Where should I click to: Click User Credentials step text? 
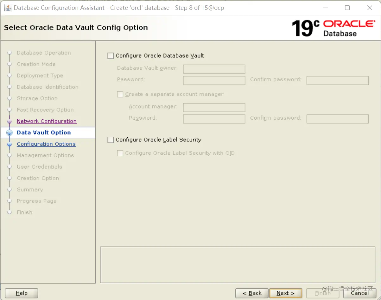coord(39,167)
